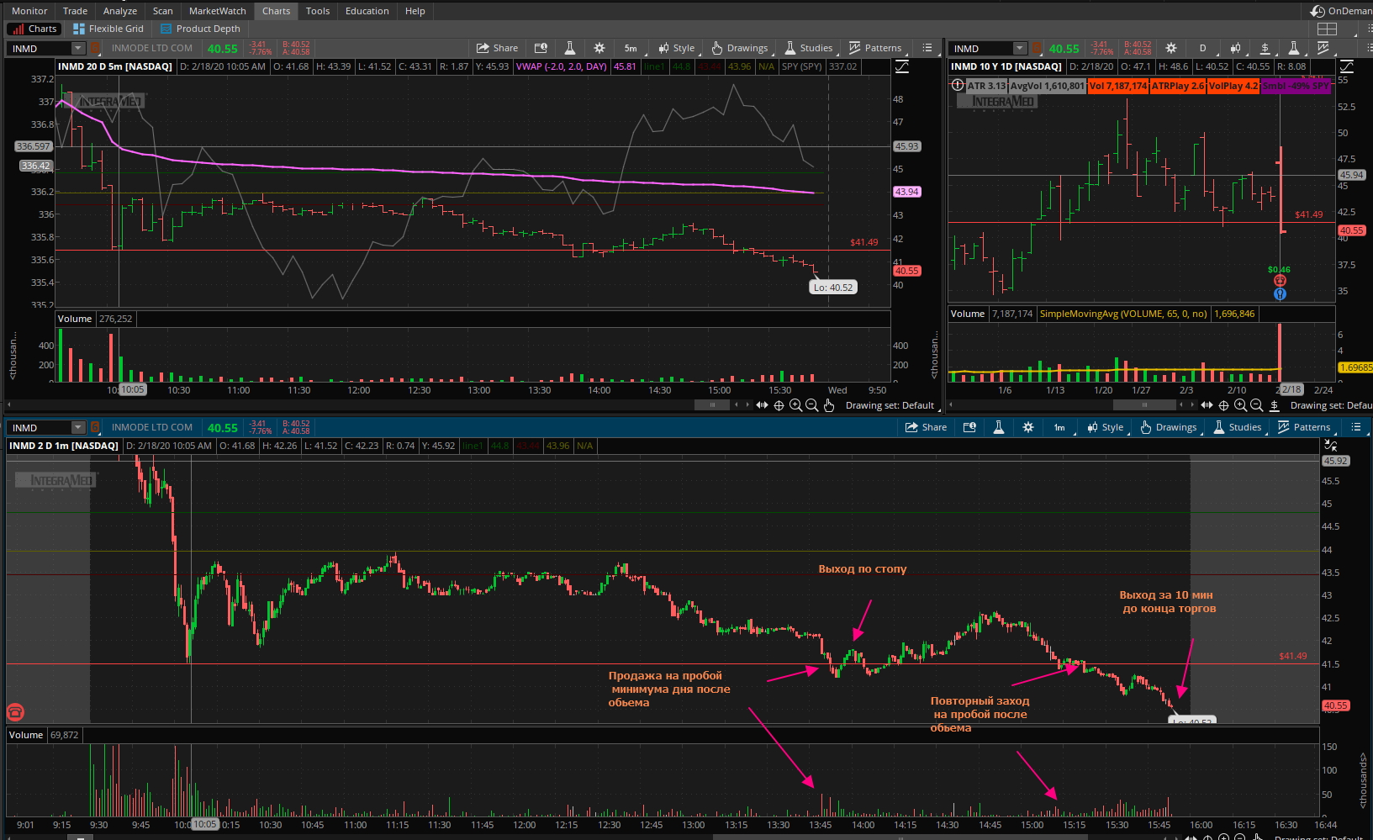Toggle the price axis scale icon on the daily chart
Screen dimensions: 1373x840
click(x=1346, y=66)
